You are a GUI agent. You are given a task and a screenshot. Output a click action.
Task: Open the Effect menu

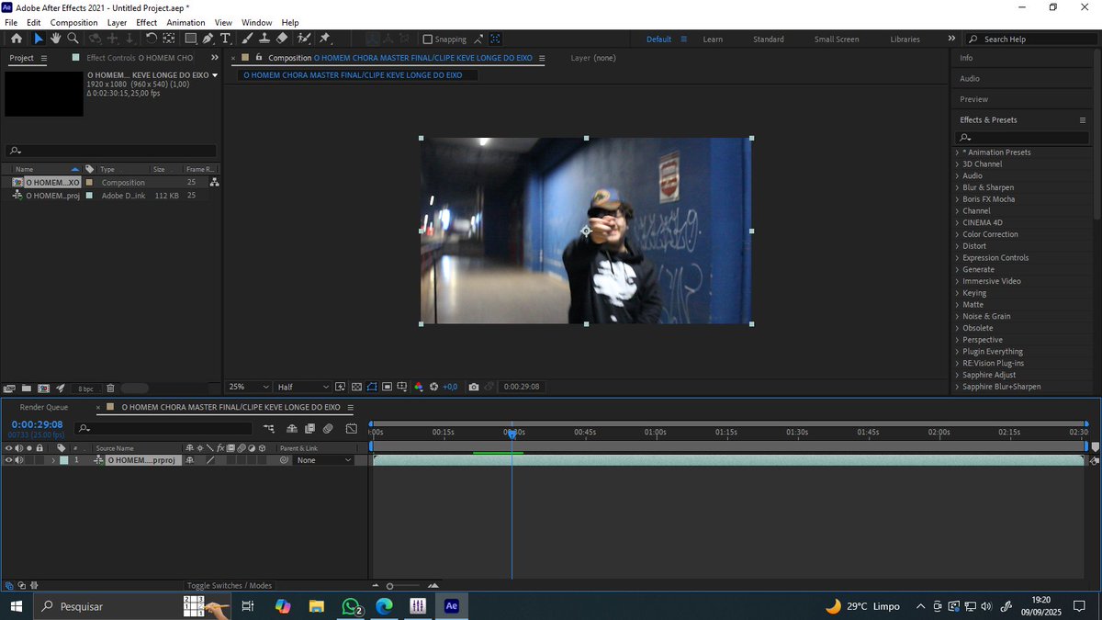(x=146, y=22)
